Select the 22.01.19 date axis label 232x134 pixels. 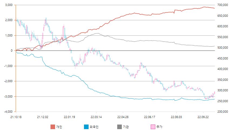69,117
